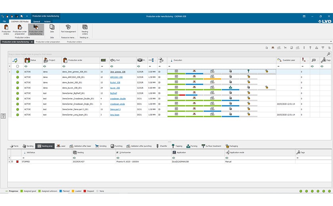Open Workcenter column filter operator in lower grid

pos(118,158)
